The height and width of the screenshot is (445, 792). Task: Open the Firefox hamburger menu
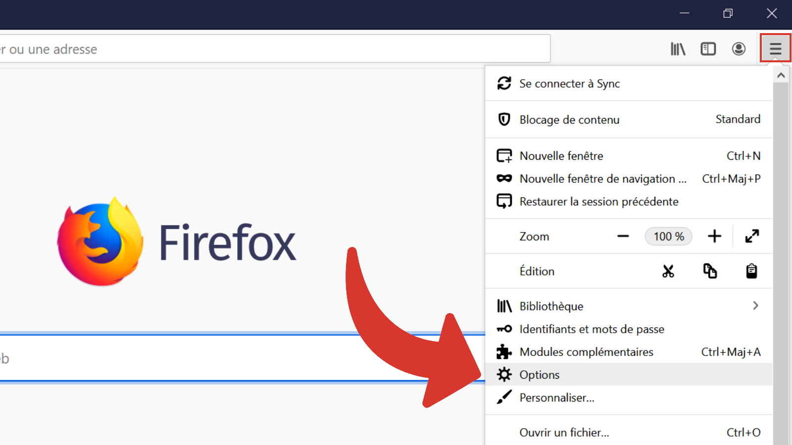pos(775,48)
